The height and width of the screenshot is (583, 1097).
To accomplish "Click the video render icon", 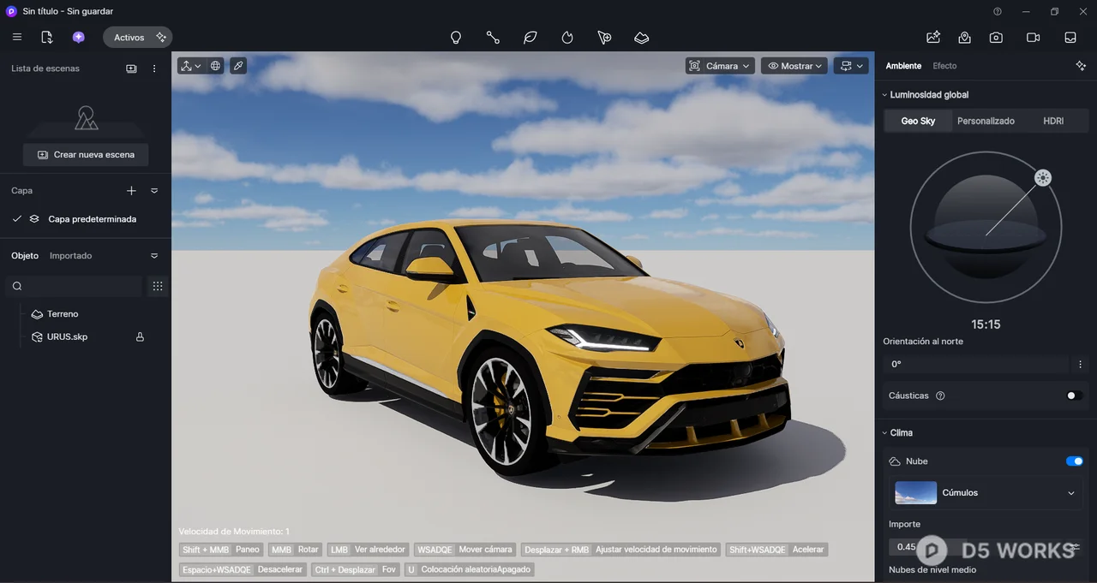I will coord(1033,38).
